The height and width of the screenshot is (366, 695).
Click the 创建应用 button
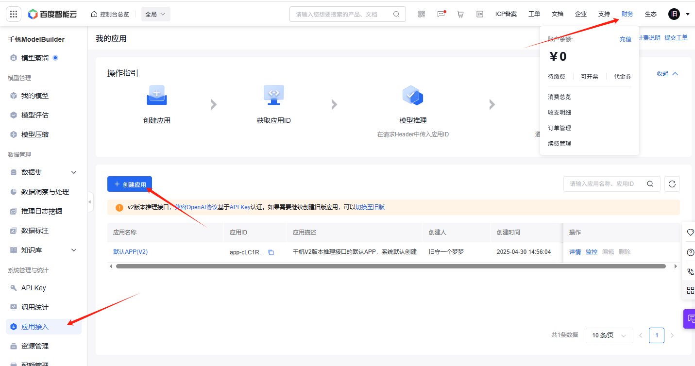pyautogui.click(x=130, y=184)
